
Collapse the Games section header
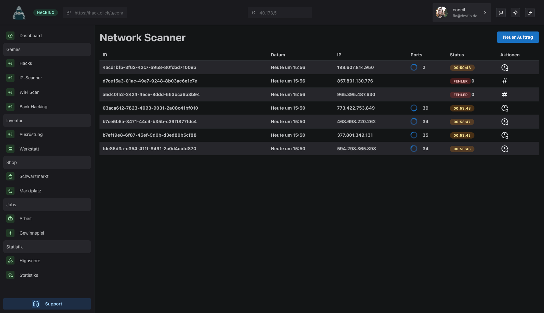click(x=47, y=49)
